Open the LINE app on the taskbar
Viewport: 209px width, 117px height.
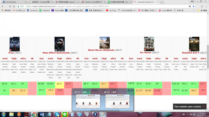click(x=65, y=114)
